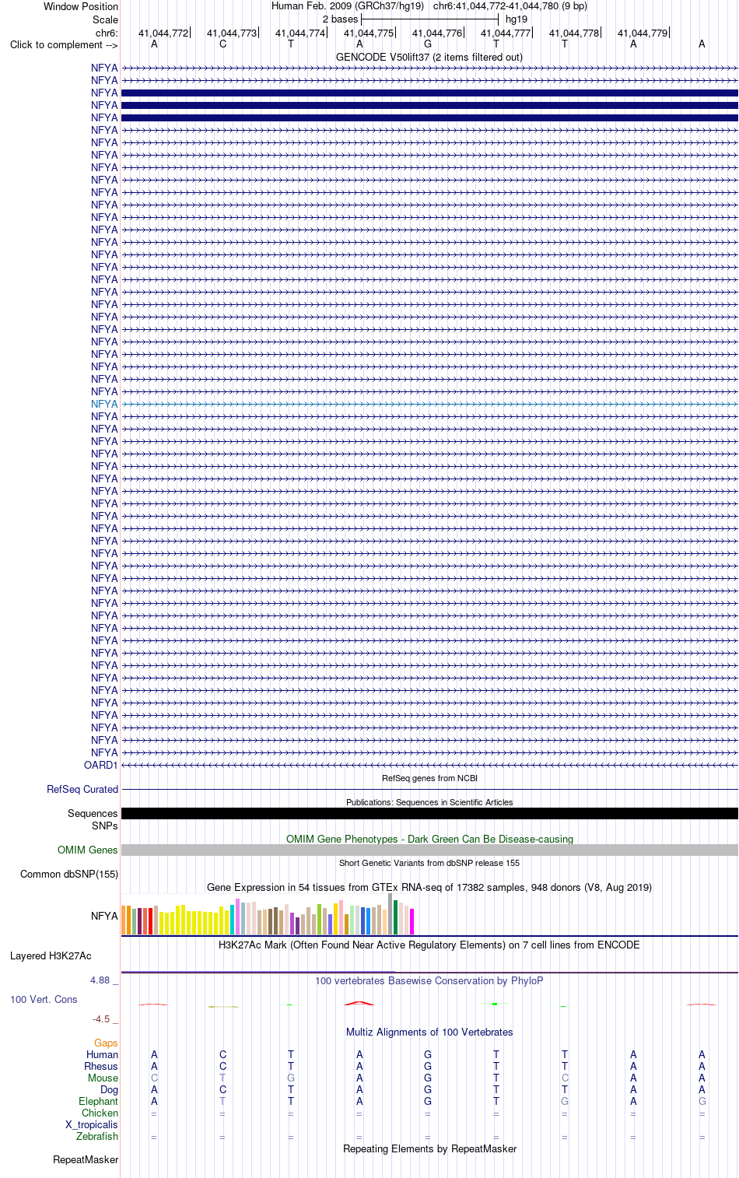Click the gray OMIM Genes item bar

[429, 850]
